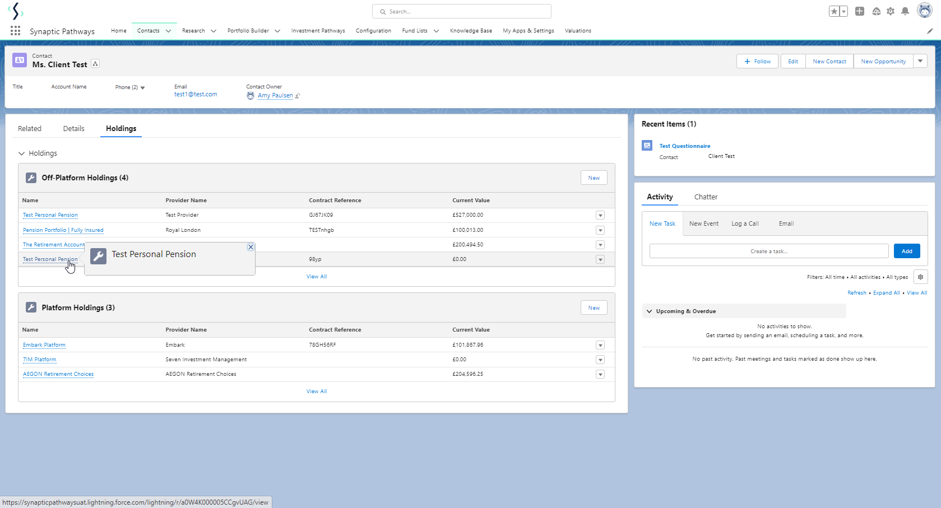Click the user profile avatar
The image size is (941, 508).
[924, 11]
